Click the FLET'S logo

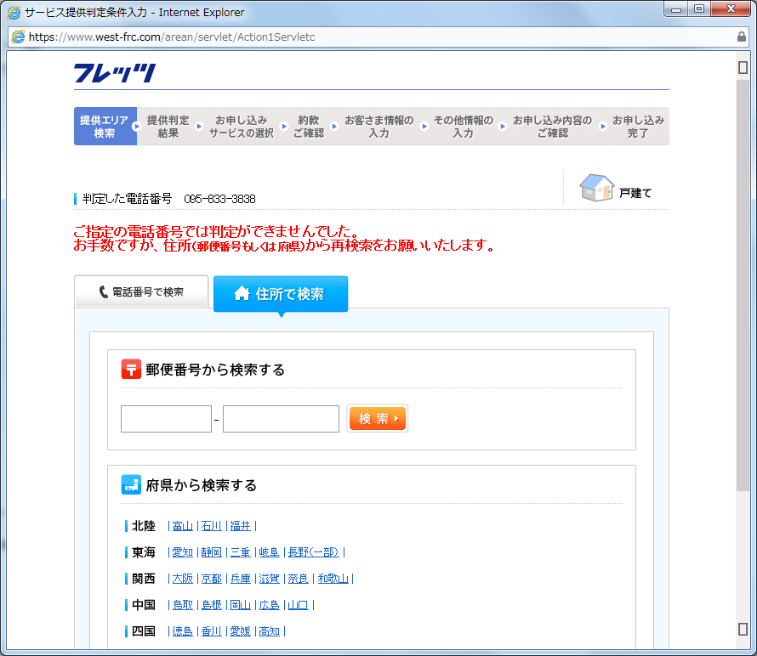115,73
